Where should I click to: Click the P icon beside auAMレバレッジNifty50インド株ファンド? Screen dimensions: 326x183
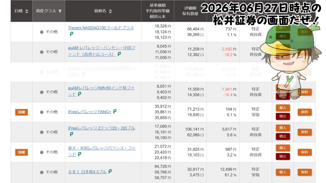(80, 94)
